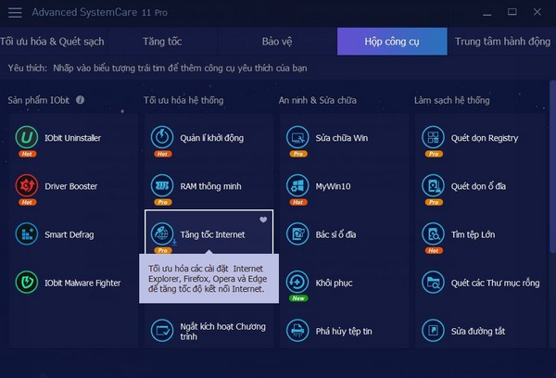Screen dimensions: 556x378
Task: Click the Sửa chữa Win label
Action: [x=341, y=138]
